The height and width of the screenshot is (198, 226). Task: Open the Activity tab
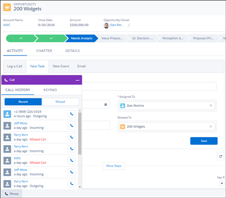15,51
